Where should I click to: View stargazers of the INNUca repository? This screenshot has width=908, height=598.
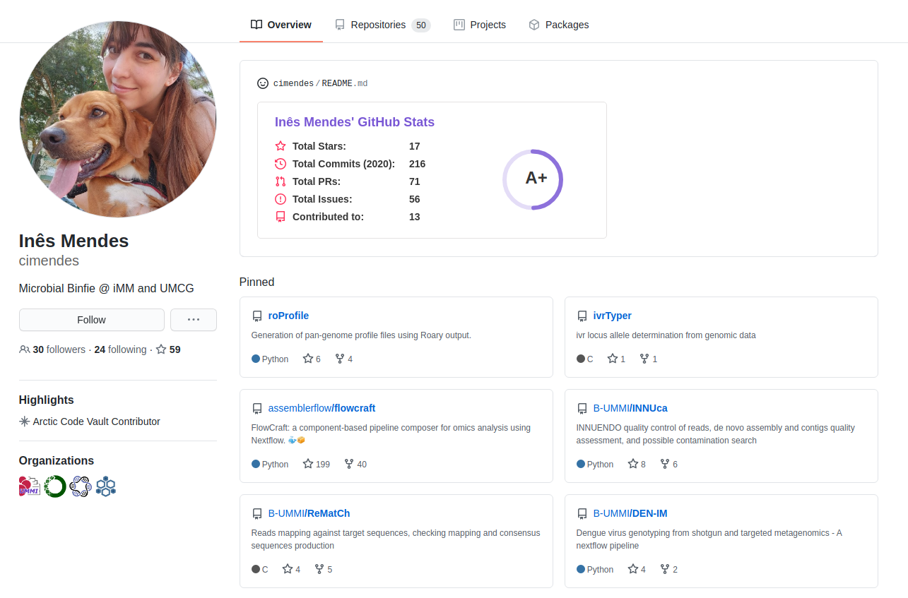637,464
